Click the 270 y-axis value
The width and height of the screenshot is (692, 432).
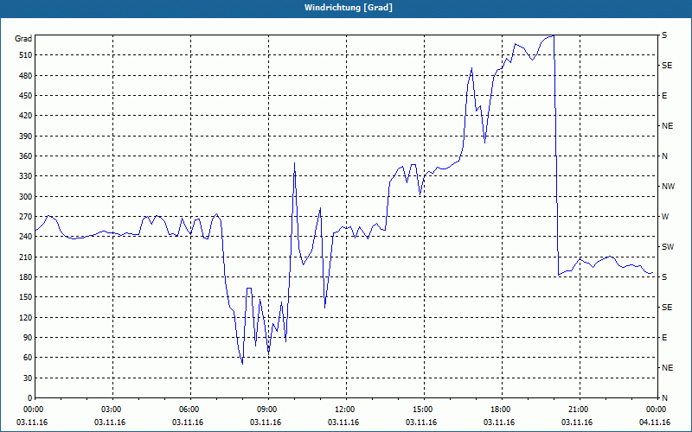click(26, 217)
